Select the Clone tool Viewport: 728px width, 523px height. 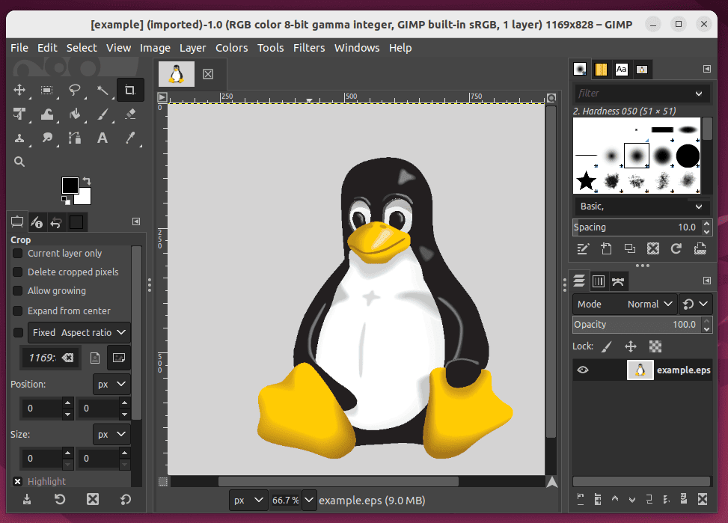click(x=19, y=138)
